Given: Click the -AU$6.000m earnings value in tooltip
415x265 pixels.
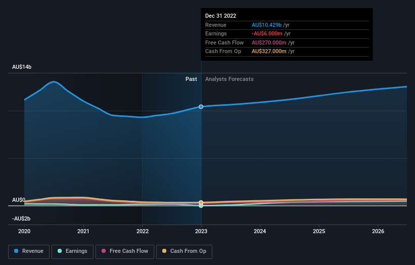Looking at the screenshot, I should click(267, 33).
